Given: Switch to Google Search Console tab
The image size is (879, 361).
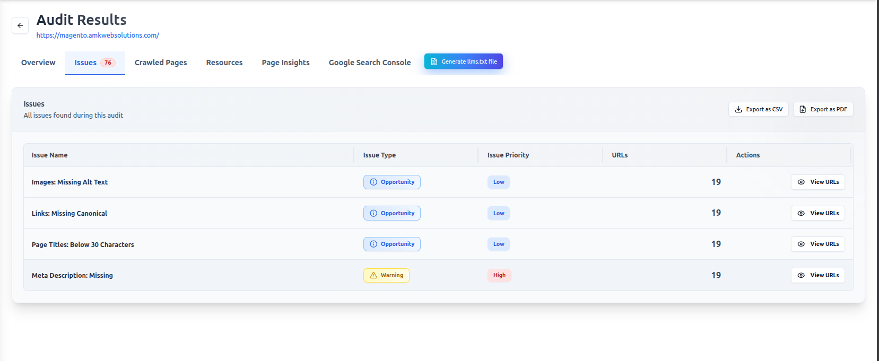Looking at the screenshot, I should pyautogui.click(x=370, y=63).
